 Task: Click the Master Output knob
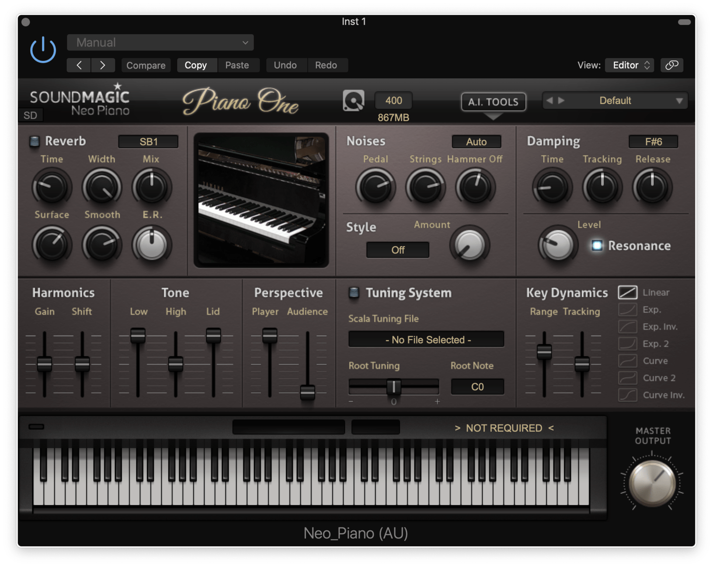tap(652, 483)
